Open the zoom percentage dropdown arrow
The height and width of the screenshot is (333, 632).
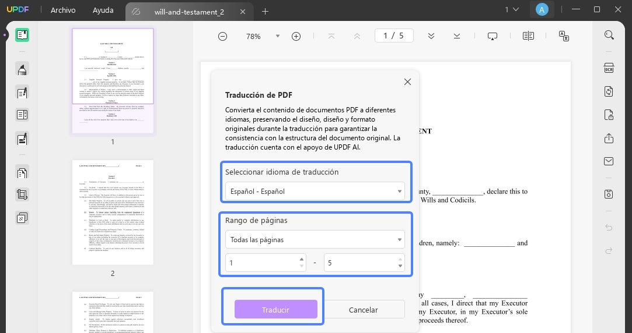pos(277,36)
